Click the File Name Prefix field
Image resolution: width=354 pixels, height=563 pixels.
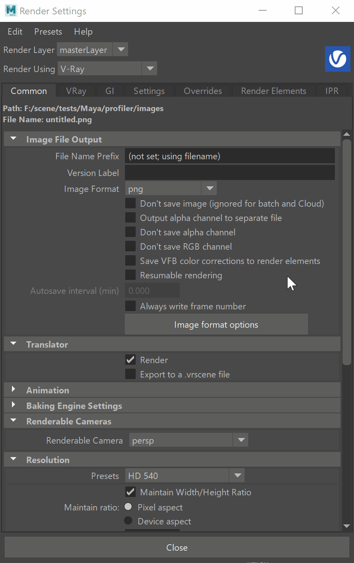pos(230,156)
